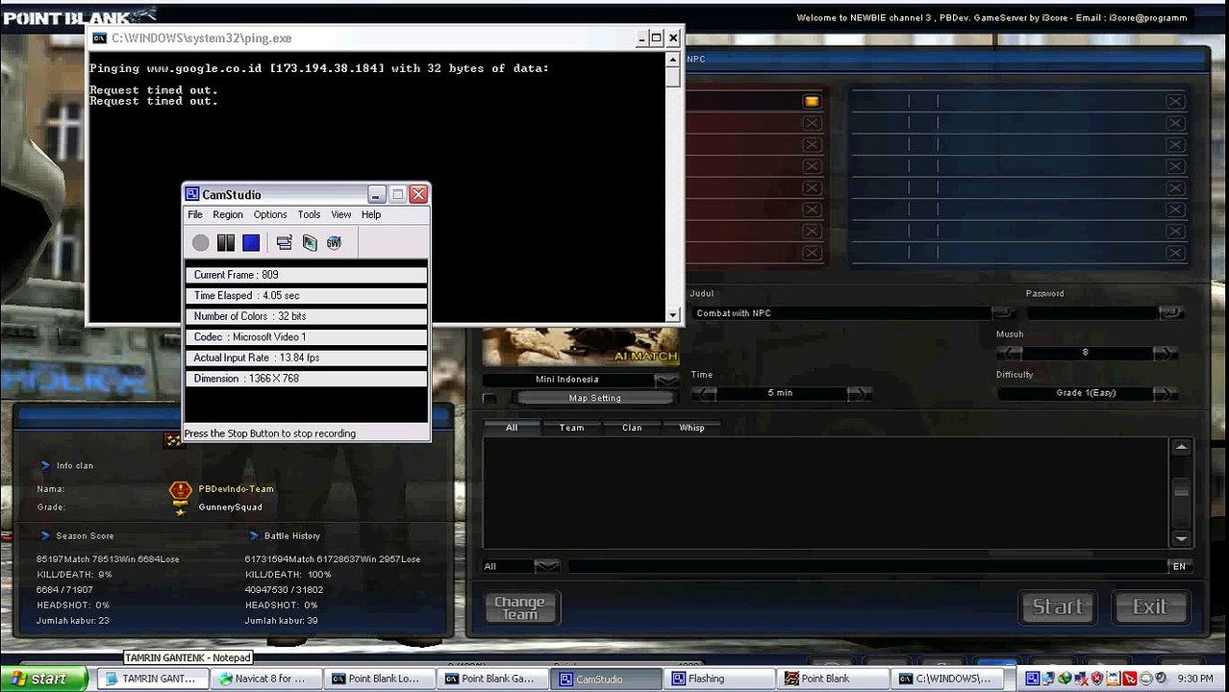Open the Map Setting button
Image resolution: width=1229 pixels, height=692 pixels.
(594, 398)
